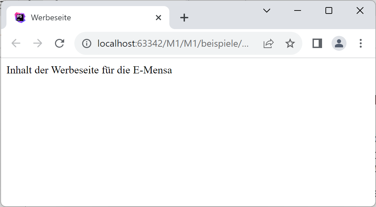This screenshot has width=376, height=207.
Task: Open the profile avatar menu
Action: [x=339, y=43]
